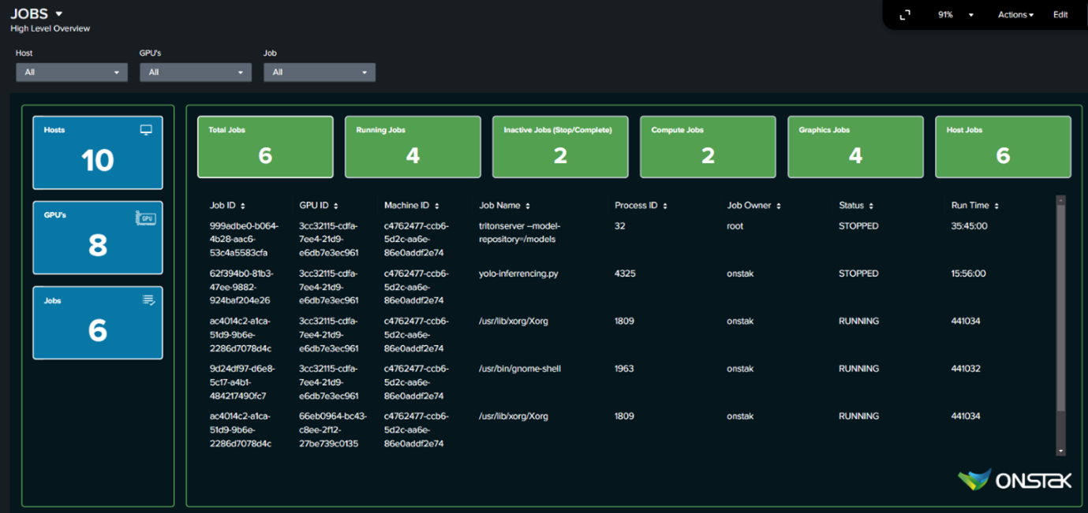This screenshot has width=1088, height=513.
Task: Open the Job filter dropdown
Action: coord(320,72)
